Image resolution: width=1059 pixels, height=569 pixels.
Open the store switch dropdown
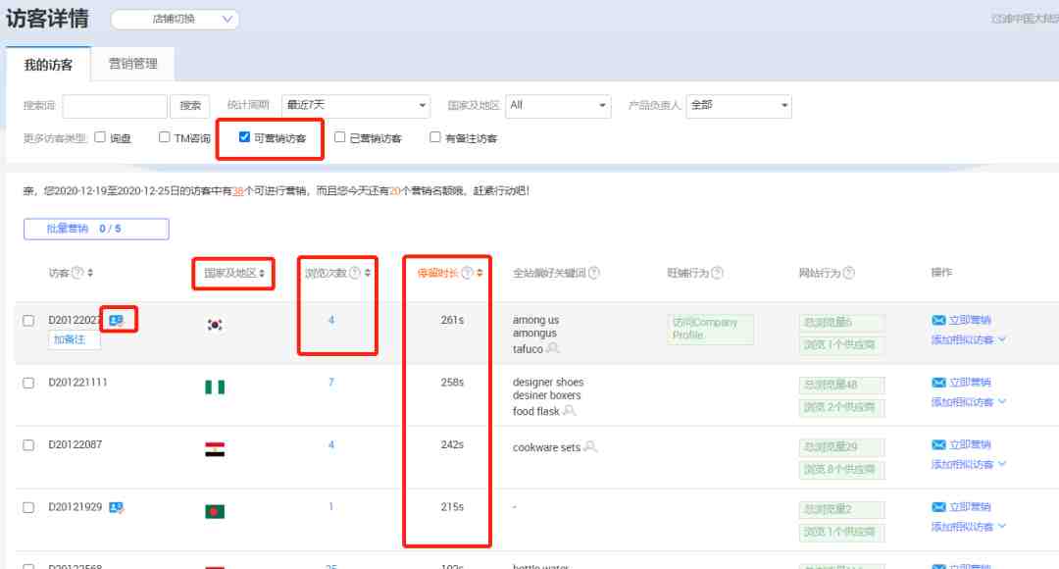(175, 19)
